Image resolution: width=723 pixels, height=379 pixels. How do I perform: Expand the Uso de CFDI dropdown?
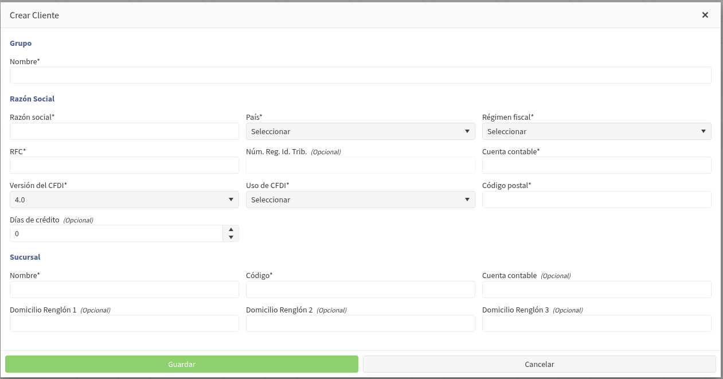click(x=361, y=200)
